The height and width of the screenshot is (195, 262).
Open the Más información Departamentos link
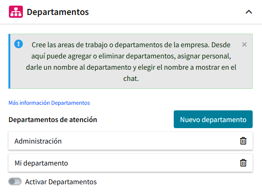coord(49,103)
